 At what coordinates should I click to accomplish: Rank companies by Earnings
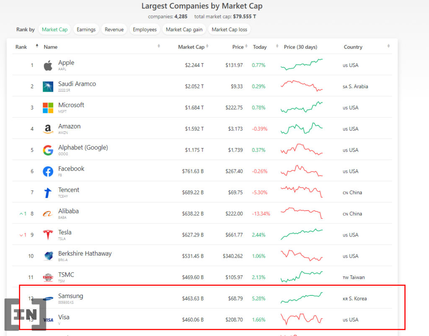click(x=86, y=30)
